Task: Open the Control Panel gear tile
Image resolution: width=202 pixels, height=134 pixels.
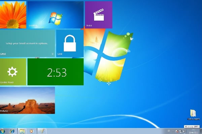Action: pos(13,72)
